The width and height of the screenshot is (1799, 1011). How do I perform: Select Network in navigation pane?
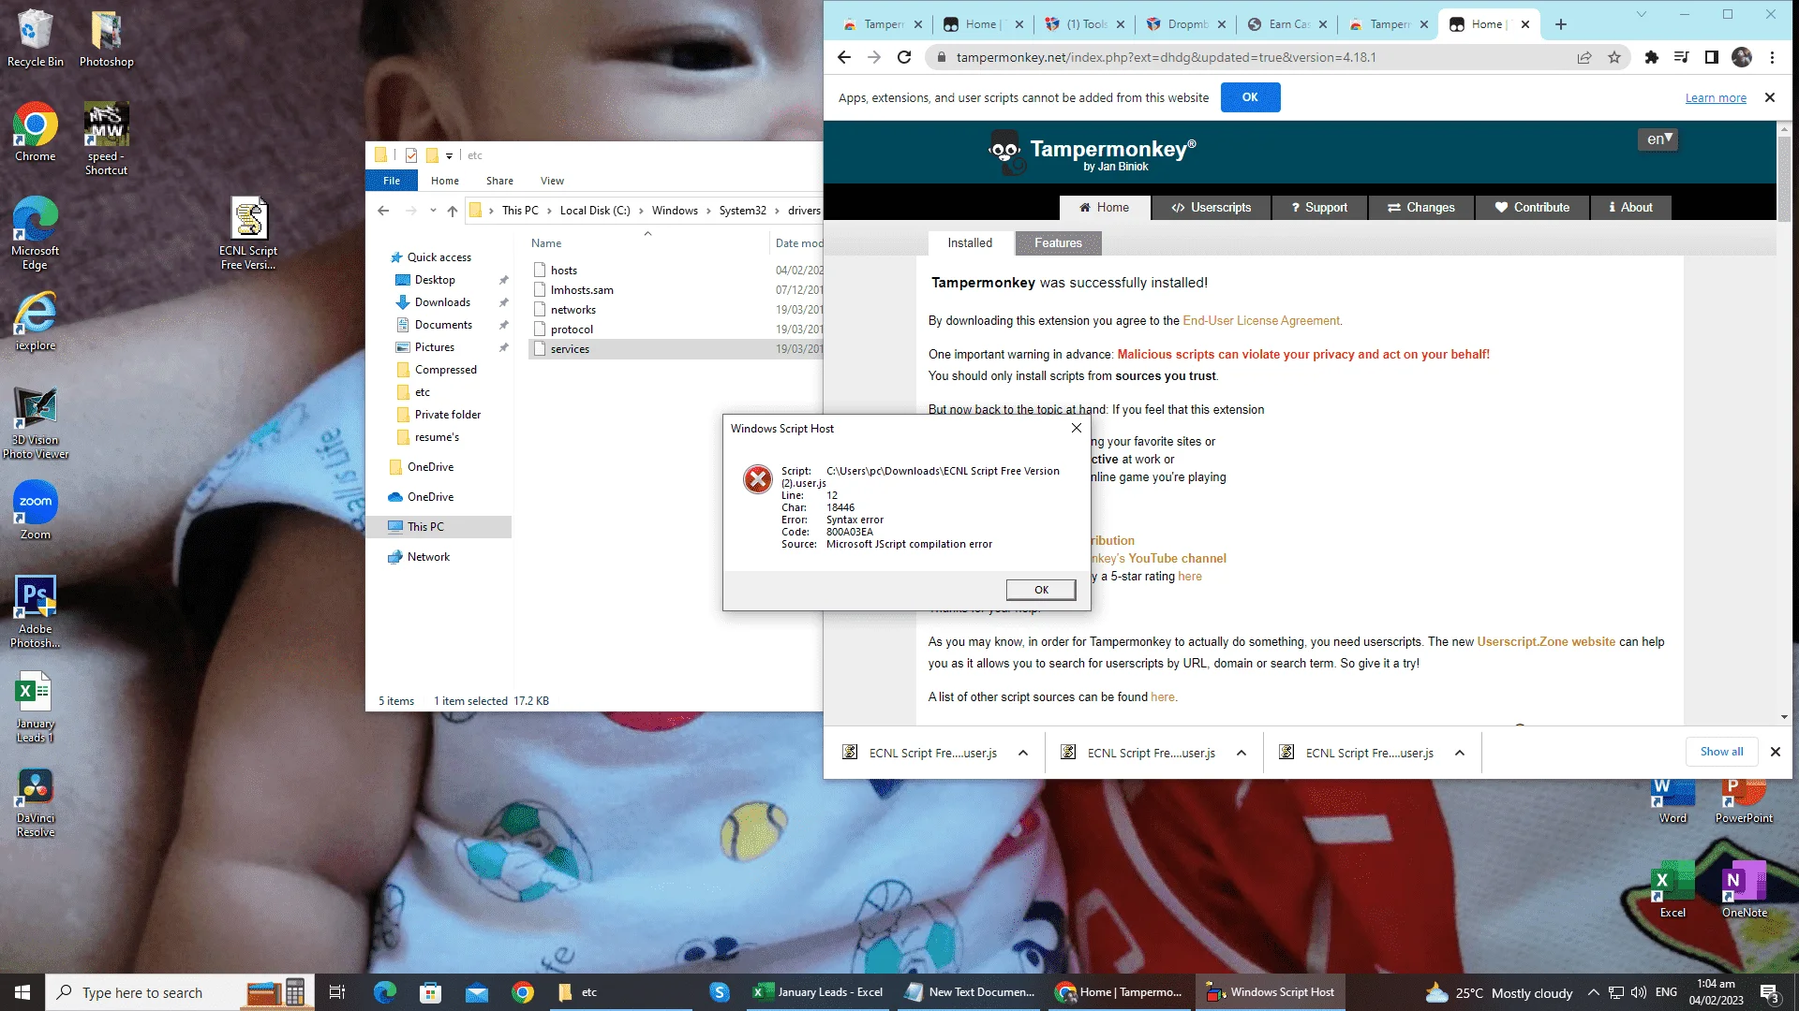[x=428, y=557]
